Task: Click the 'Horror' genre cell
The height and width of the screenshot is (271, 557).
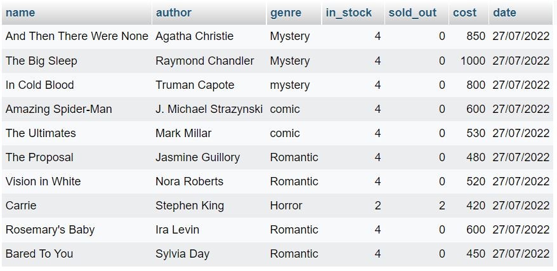Action: click(x=286, y=206)
